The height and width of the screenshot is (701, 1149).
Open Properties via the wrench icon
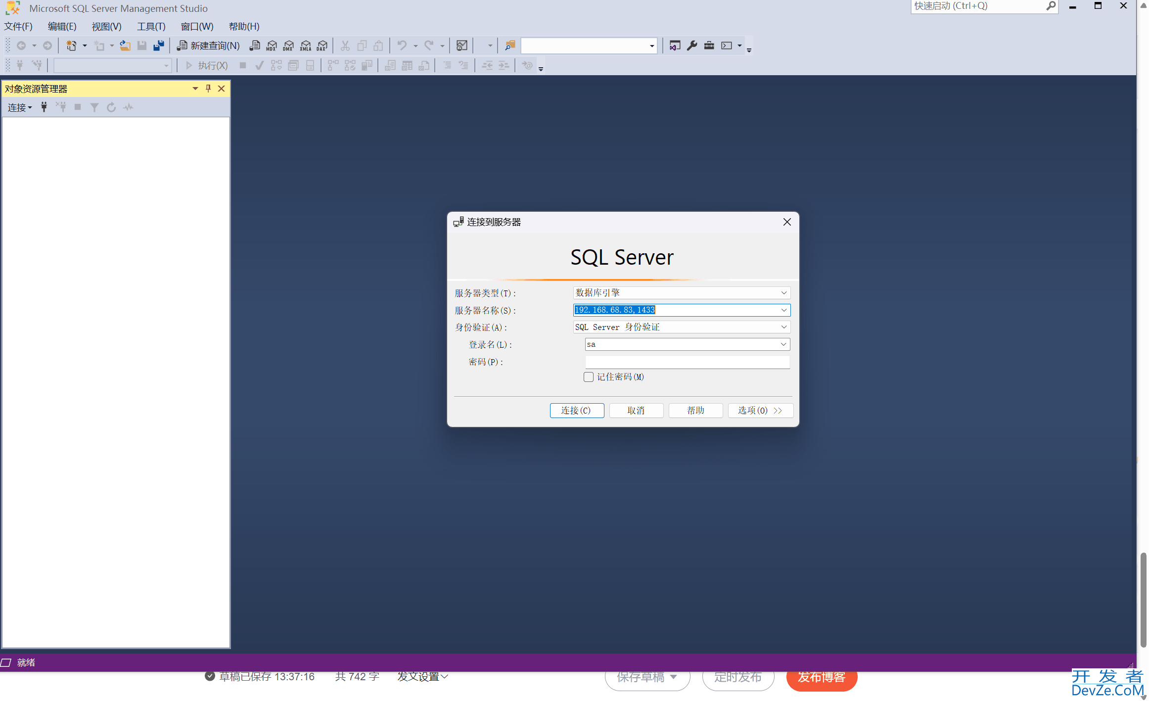[x=692, y=46]
